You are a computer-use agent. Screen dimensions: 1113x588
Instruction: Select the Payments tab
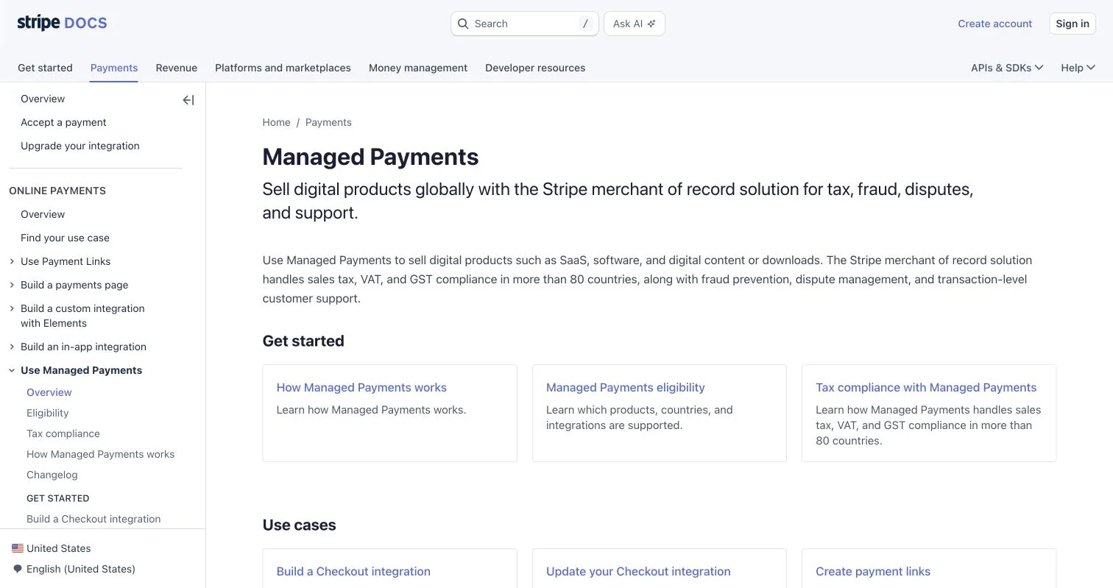[x=114, y=68]
